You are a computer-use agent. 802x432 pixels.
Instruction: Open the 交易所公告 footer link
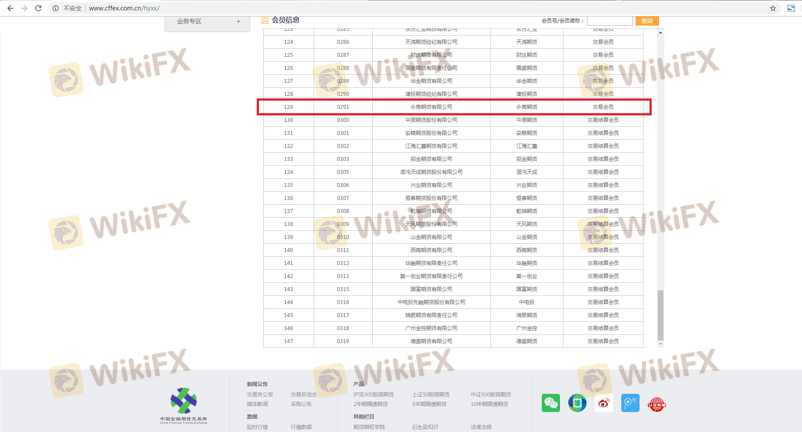coord(260,394)
